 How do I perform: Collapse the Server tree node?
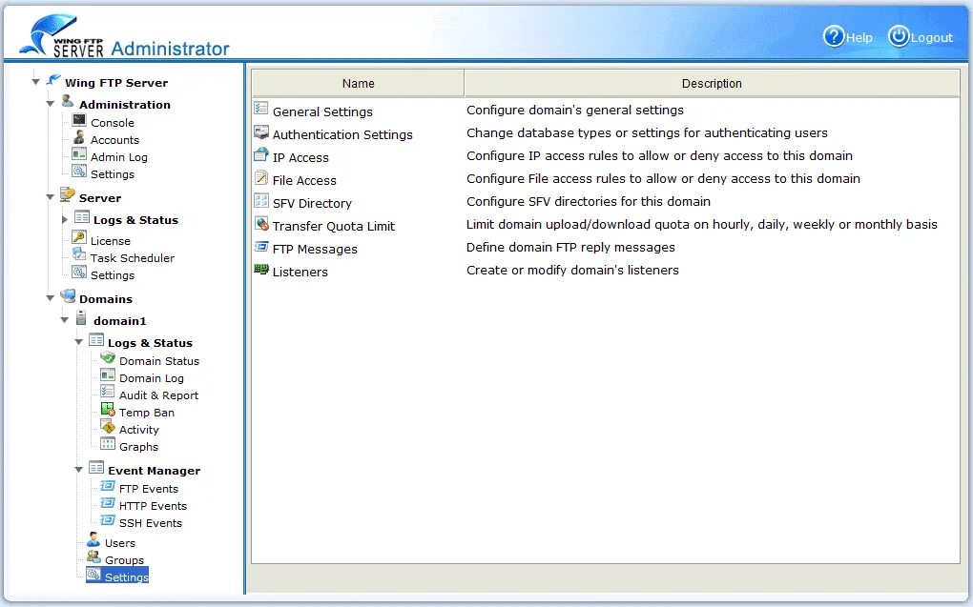click(51, 197)
